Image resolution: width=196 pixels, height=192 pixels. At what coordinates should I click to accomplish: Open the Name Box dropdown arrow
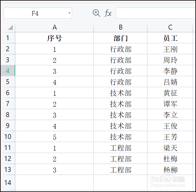point(69,13)
